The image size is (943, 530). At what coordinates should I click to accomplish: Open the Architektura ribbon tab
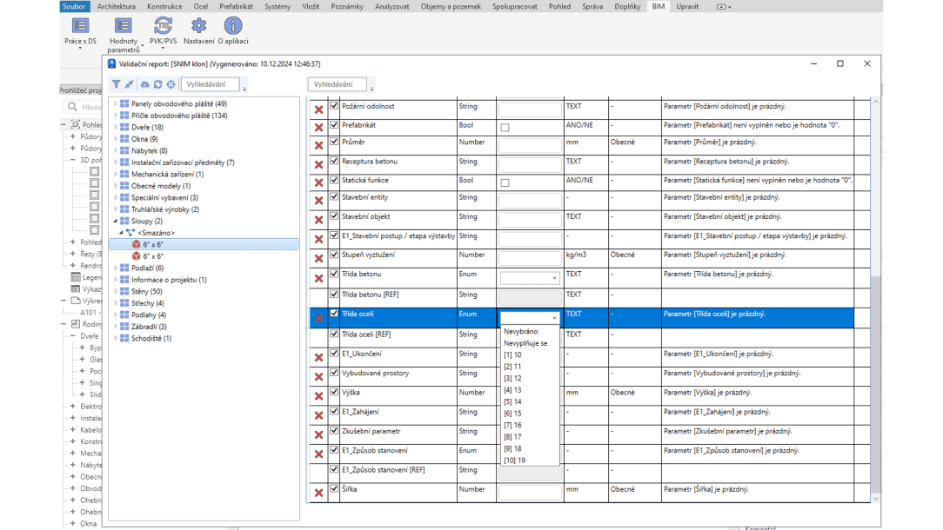(116, 6)
